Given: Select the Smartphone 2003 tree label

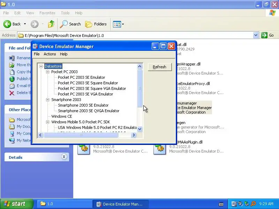Looking at the screenshot, I should click(66, 100).
